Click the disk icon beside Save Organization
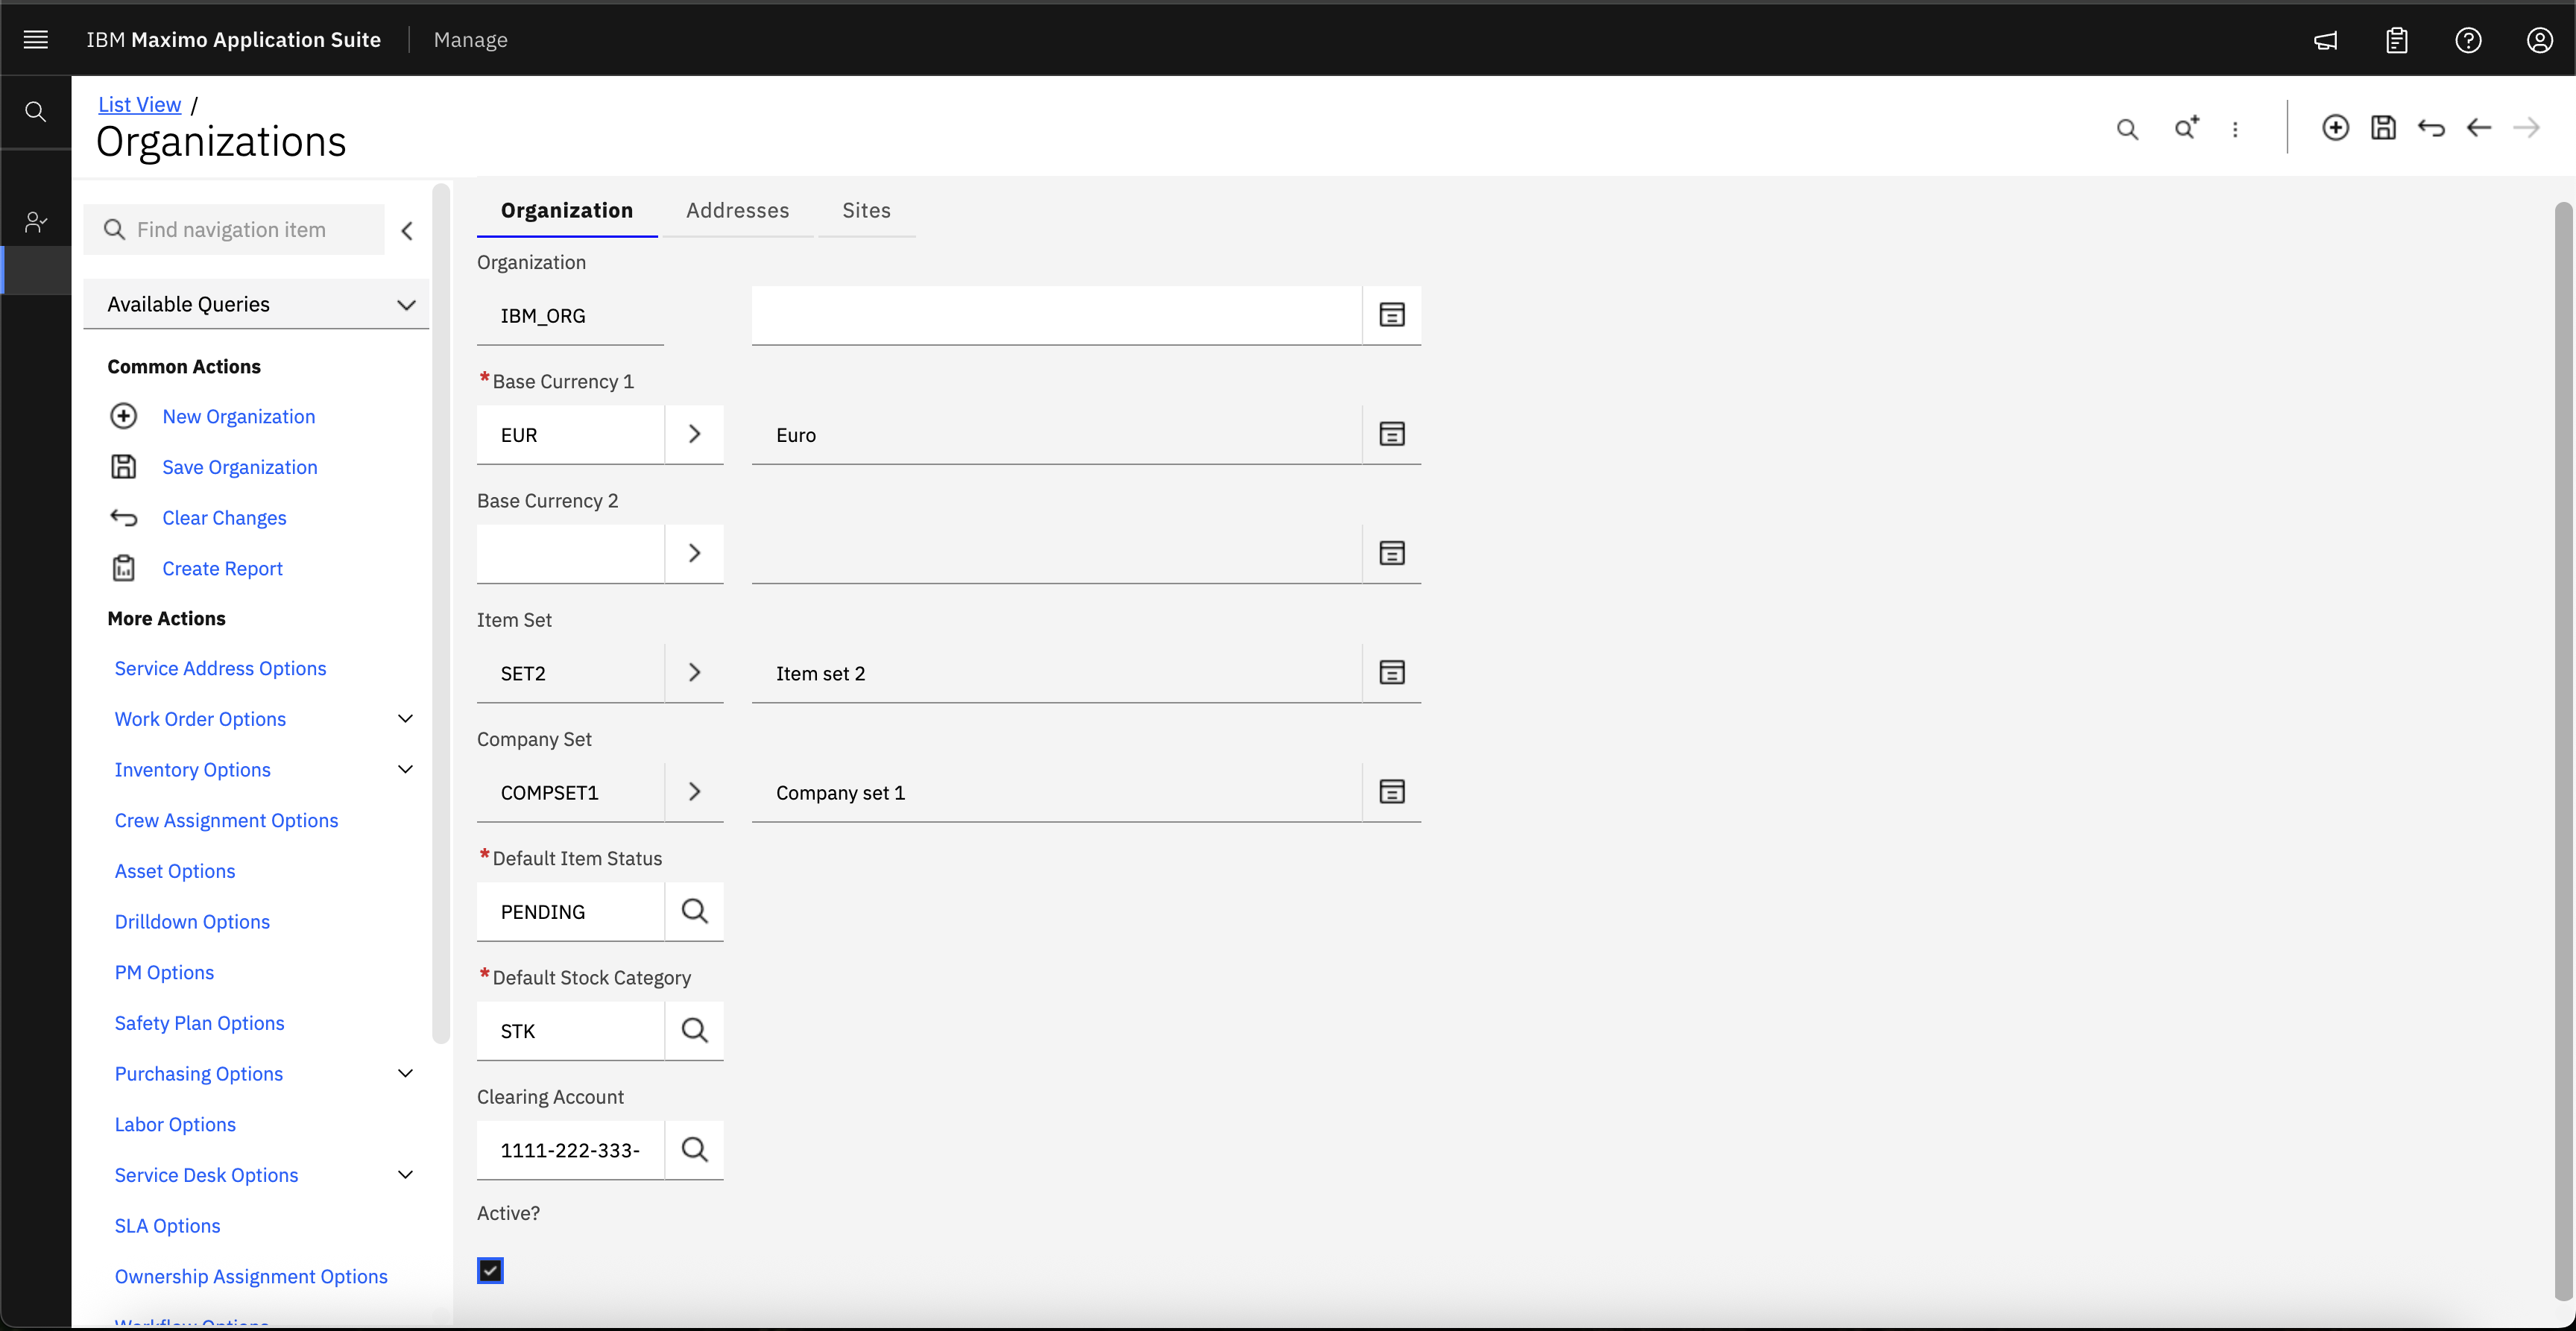The height and width of the screenshot is (1331, 2576). point(124,466)
